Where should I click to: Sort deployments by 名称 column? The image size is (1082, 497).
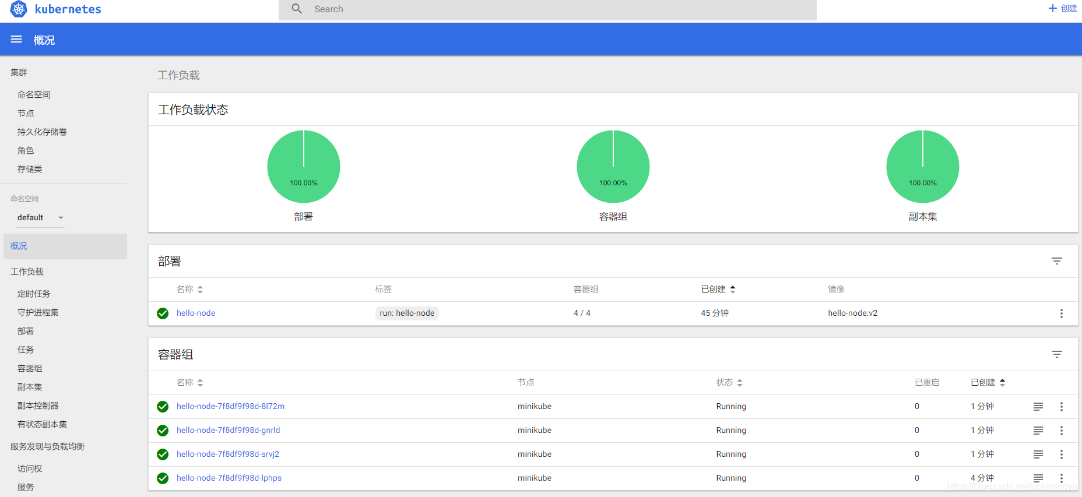(189, 289)
